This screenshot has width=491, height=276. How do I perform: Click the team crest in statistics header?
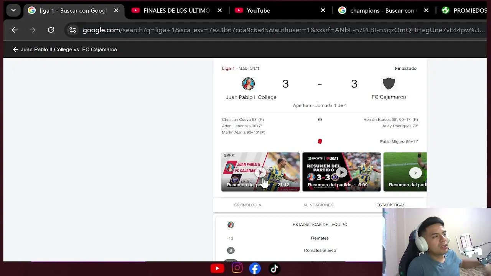click(x=231, y=225)
